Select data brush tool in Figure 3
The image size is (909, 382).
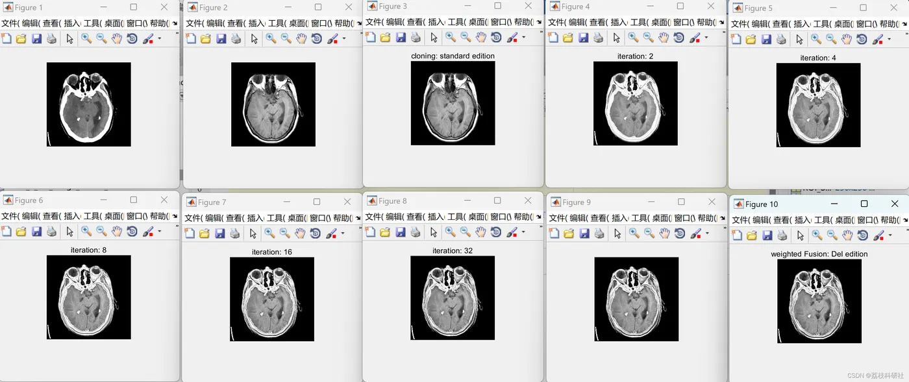pyautogui.click(x=512, y=37)
